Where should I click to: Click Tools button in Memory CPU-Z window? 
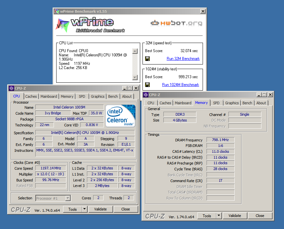(x=207, y=216)
